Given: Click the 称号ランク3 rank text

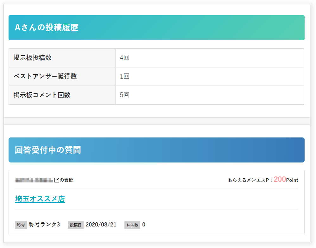Looking at the screenshot, I should pyautogui.click(x=44, y=225).
